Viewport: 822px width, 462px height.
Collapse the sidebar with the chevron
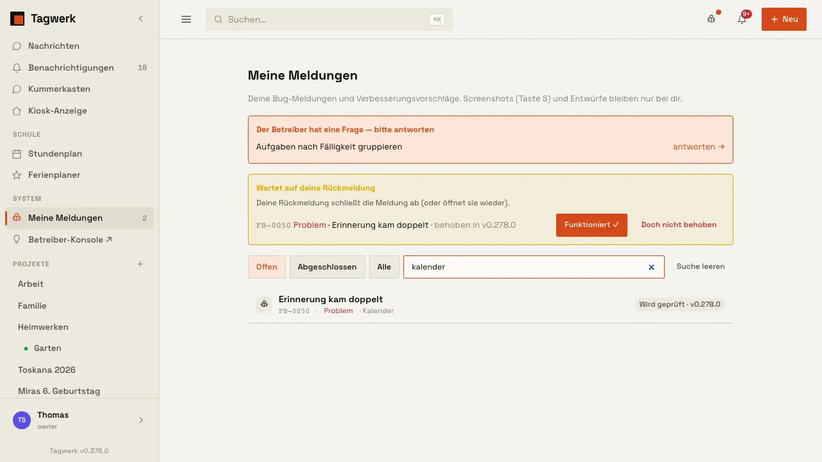141,19
